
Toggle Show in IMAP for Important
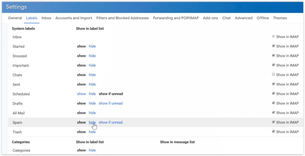pyautogui.click(x=274, y=65)
